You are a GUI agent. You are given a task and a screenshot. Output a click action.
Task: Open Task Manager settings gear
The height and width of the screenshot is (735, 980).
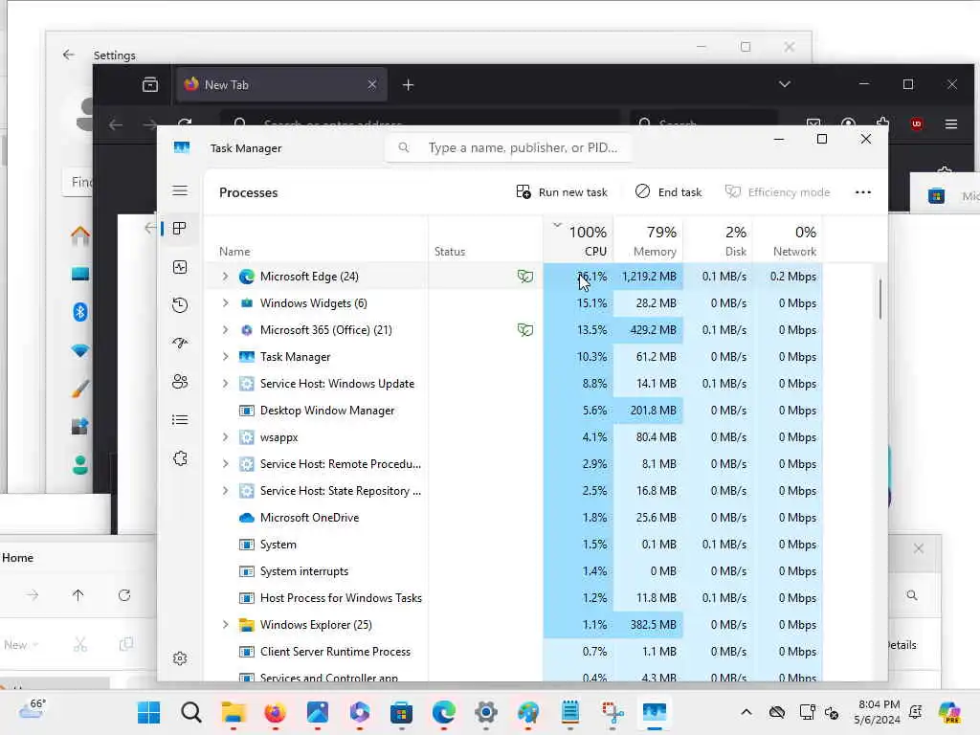pyautogui.click(x=180, y=658)
